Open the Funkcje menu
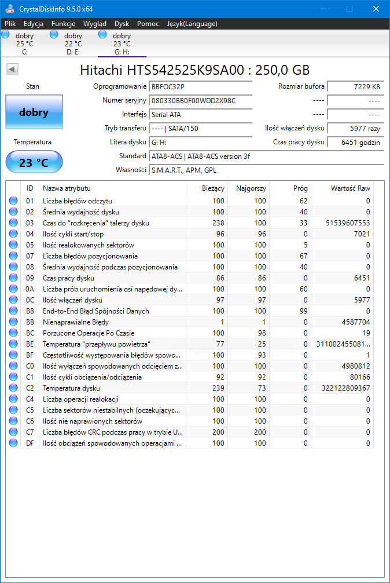 click(x=64, y=24)
